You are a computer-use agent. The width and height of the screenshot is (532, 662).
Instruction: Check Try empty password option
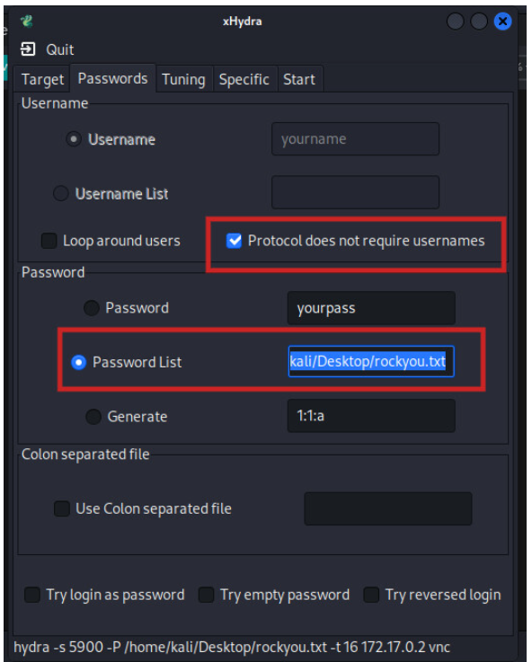pyautogui.click(x=206, y=595)
